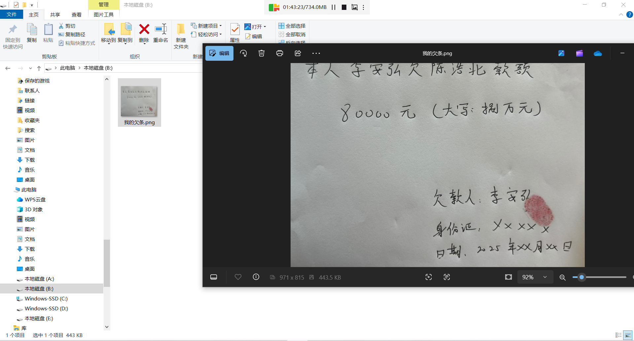Pause the screen recording

334,7
